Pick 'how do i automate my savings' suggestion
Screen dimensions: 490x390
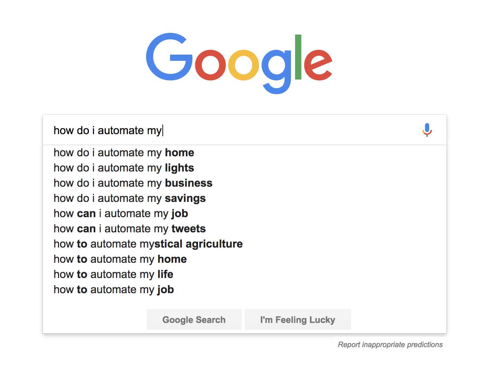click(245, 198)
